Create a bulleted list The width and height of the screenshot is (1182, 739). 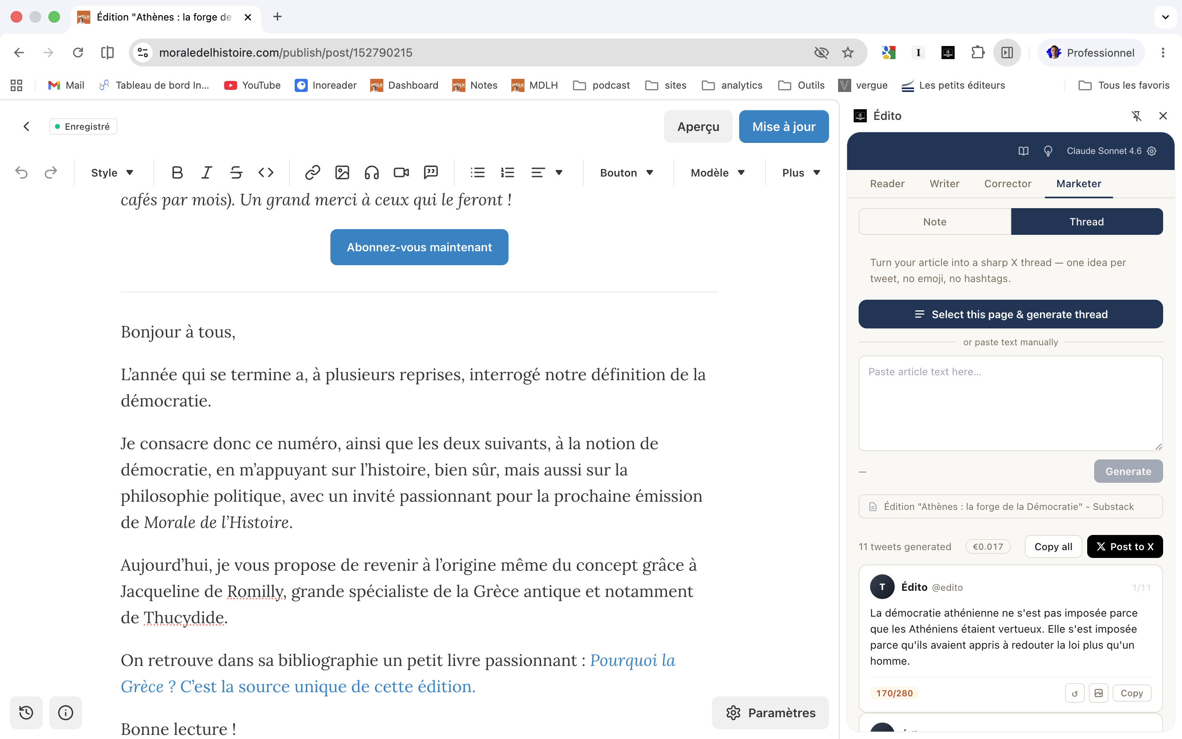pyautogui.click(x=478, y=172)
